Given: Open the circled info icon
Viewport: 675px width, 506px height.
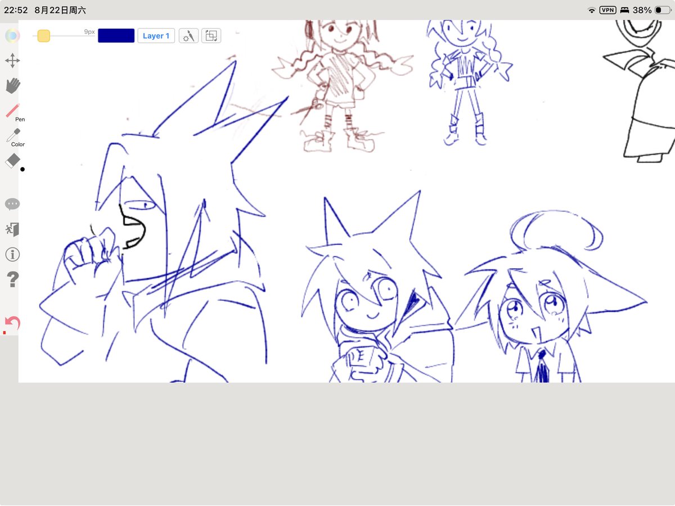Looking at the screenshot, I should pyautogui.click(x=12, y=254).
